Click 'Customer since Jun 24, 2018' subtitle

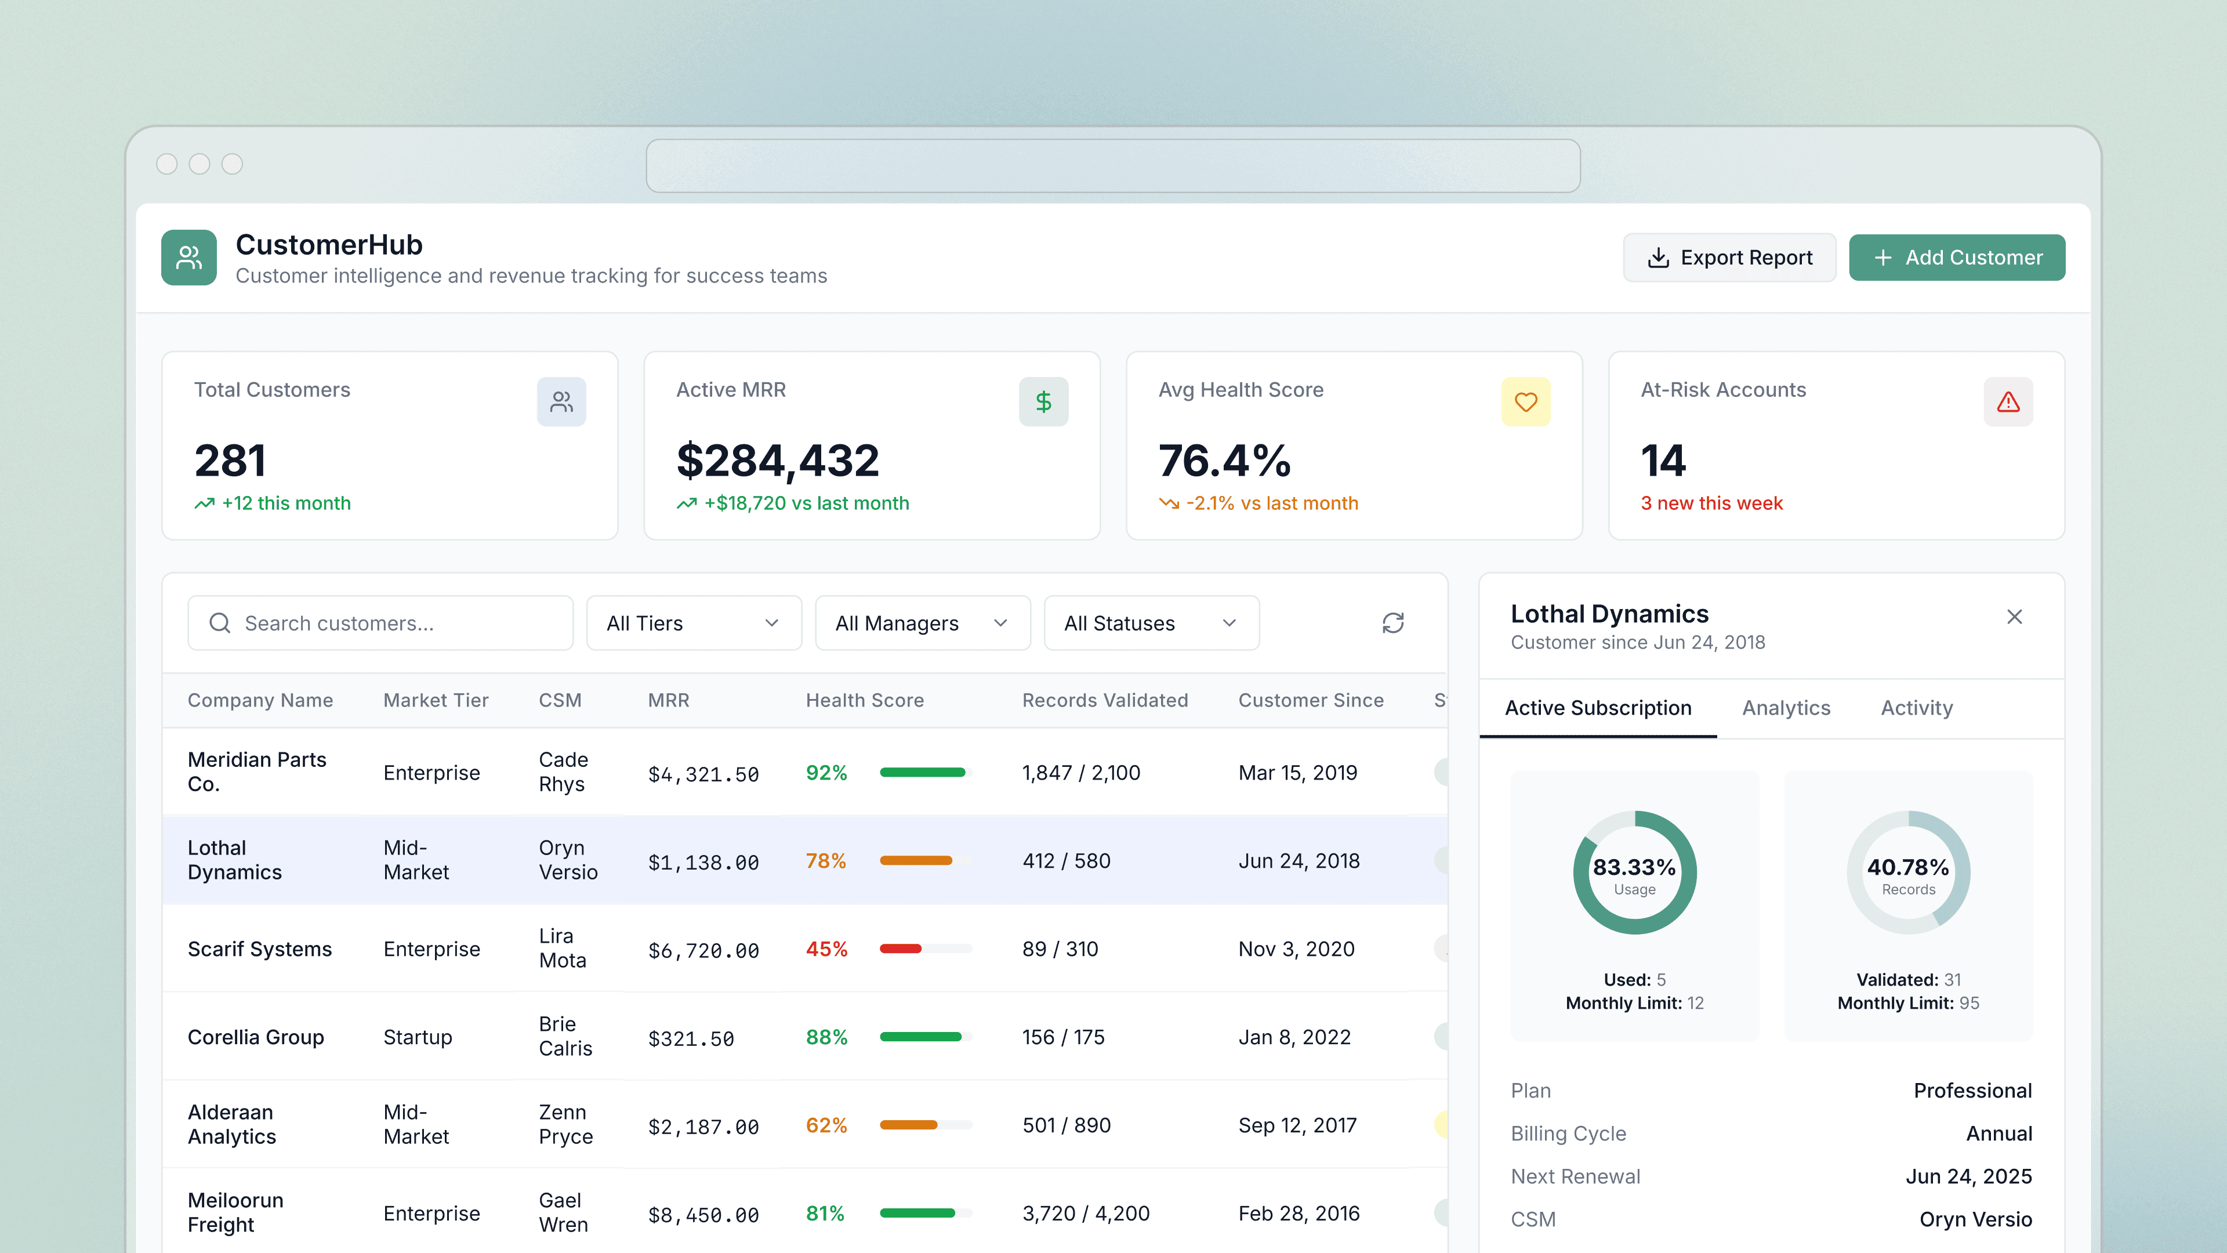[1637, 643]
